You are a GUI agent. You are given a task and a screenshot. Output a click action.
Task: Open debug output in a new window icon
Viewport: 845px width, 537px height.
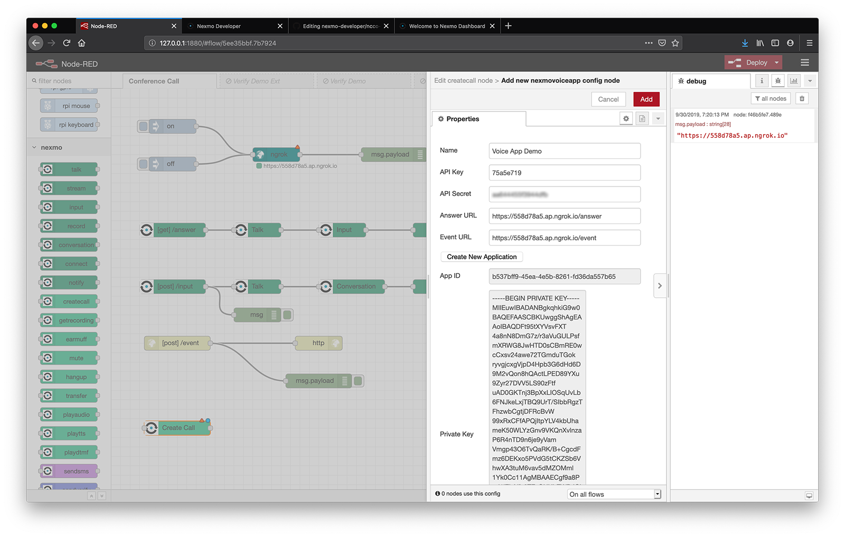(x=809, y=496)
